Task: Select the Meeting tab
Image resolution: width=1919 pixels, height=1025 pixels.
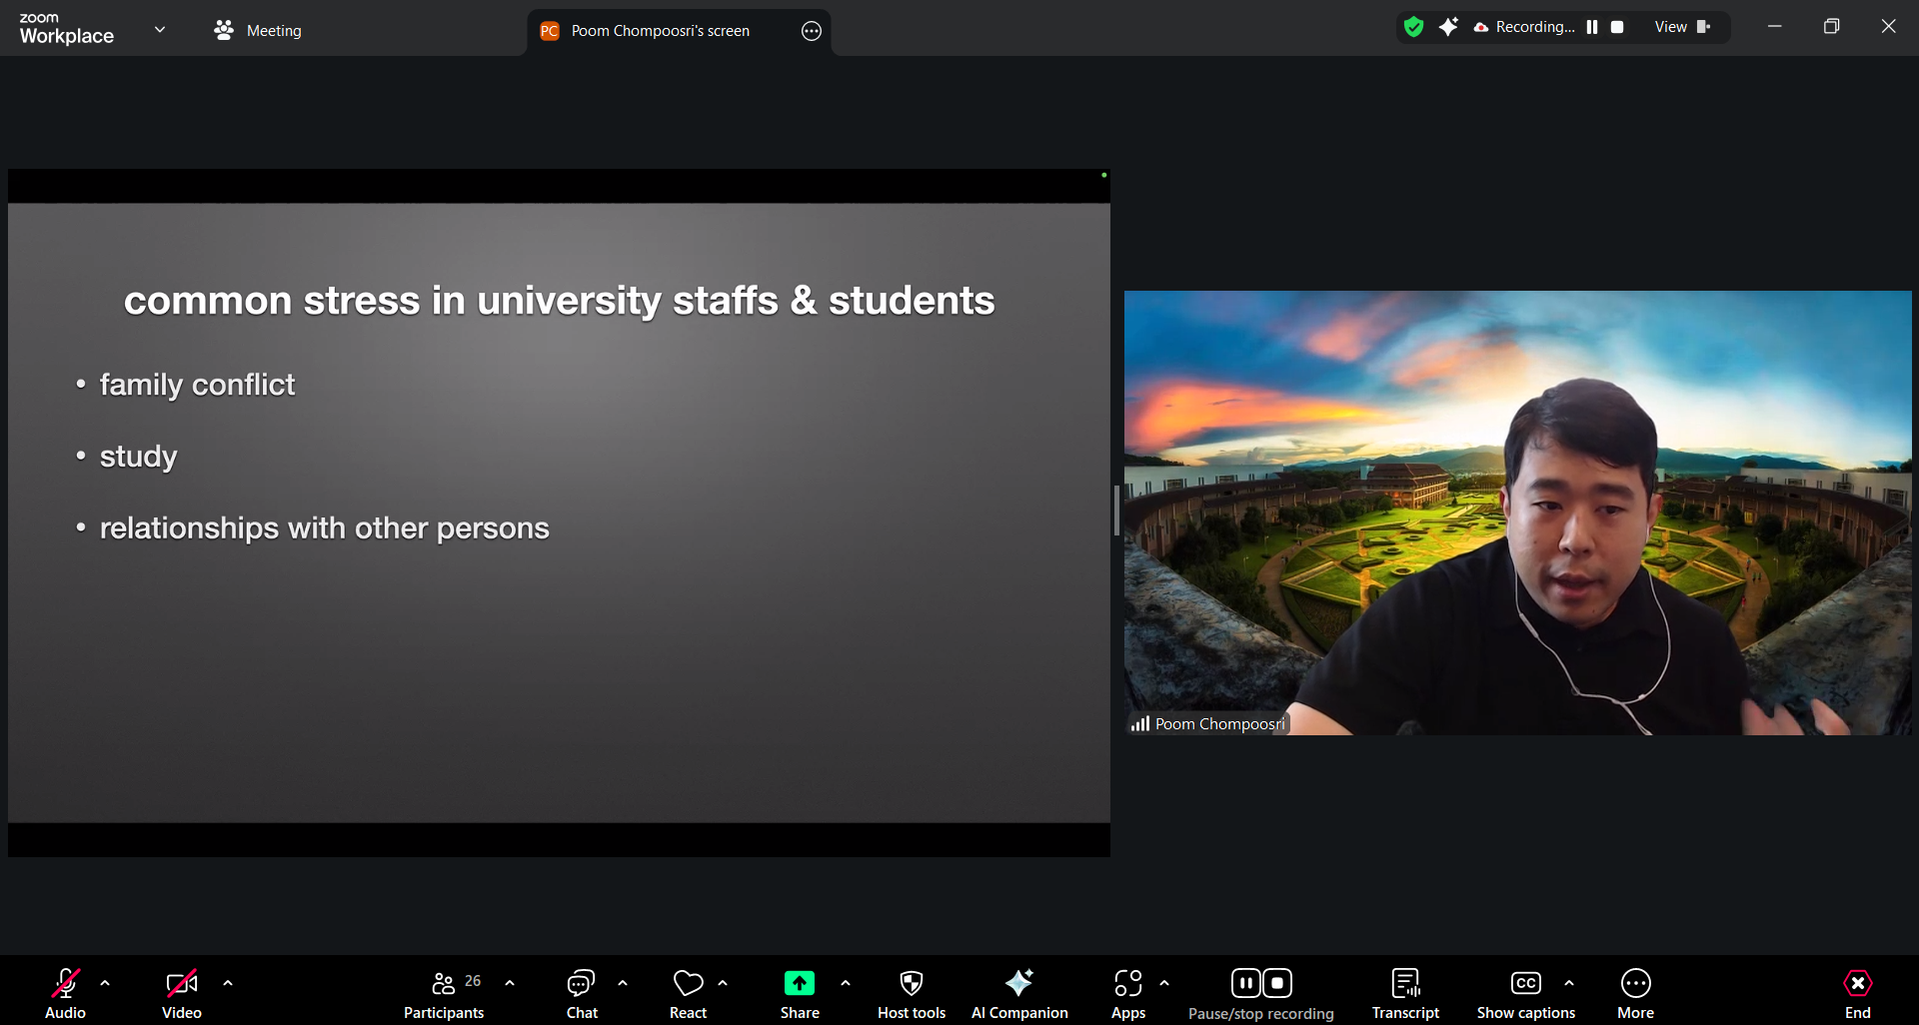Action: pyautogui.click(x=258, y=31)
